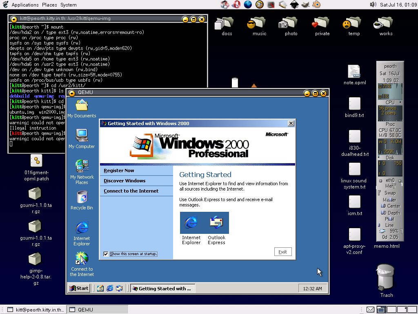Open the Places menu
This screenshot has height=314, width=418.
coord(49,5)
